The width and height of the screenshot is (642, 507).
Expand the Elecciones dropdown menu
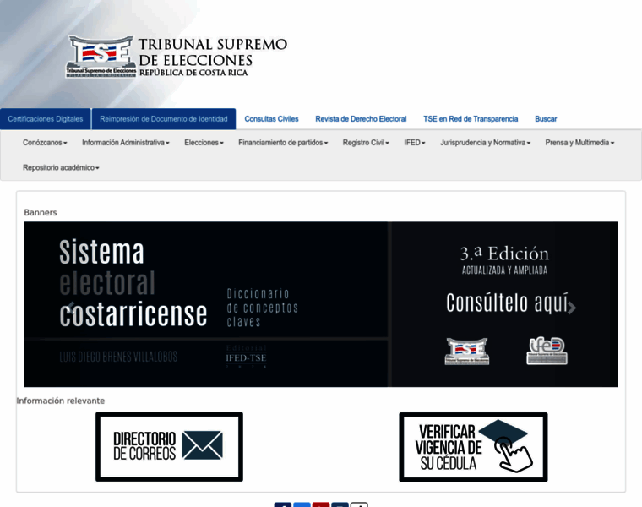coord(204,143)
